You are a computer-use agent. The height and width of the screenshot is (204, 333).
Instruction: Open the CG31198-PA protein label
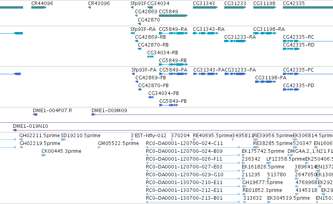(x=271, y=78)
